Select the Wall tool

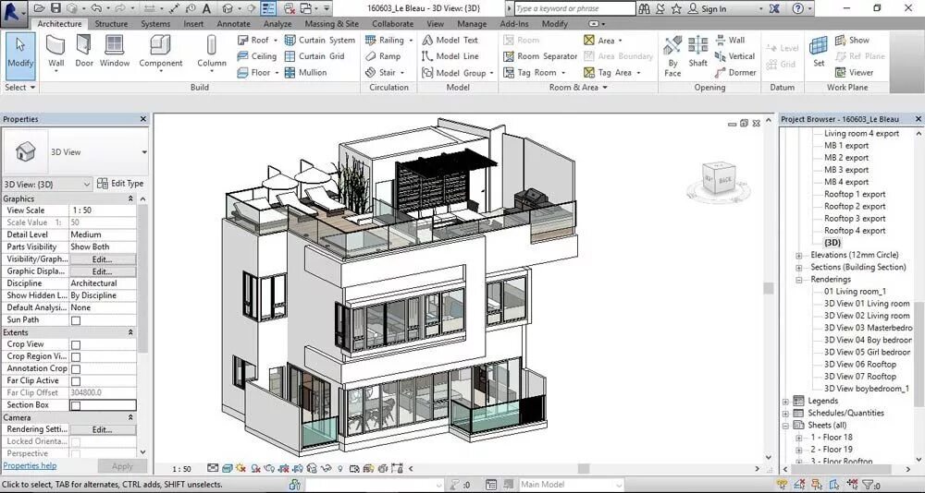point(56,52)
